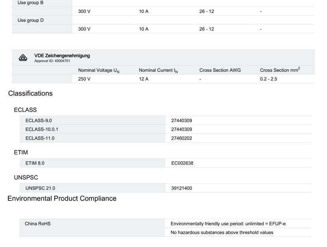The width and height of the screenshot is (327, 247).
Task: Select ECLASS-11.0 code 27460202
Action: (x=182, y=138)
